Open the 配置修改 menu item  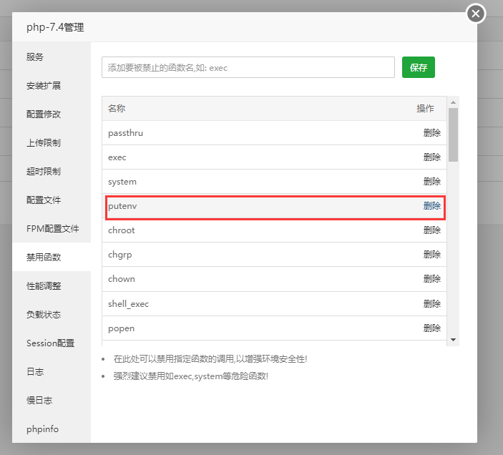click(x=44, y=114)
